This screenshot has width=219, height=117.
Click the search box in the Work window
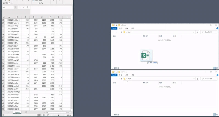tap(209, 79)
